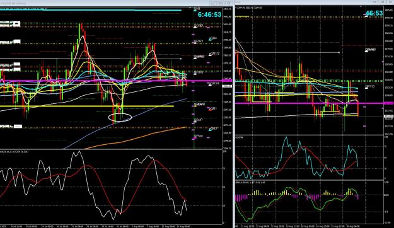Click the current price tag on right price axis

[388, 117]
